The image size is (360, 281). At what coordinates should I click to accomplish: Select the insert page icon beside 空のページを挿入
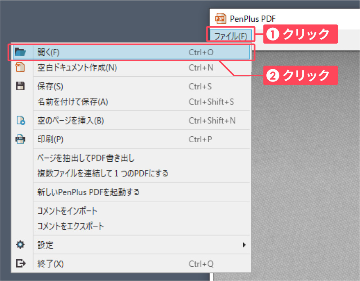20,120
